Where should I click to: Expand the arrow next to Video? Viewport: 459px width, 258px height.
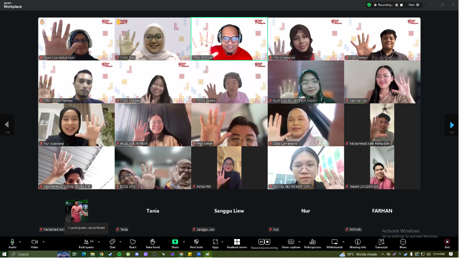(43, 241)
